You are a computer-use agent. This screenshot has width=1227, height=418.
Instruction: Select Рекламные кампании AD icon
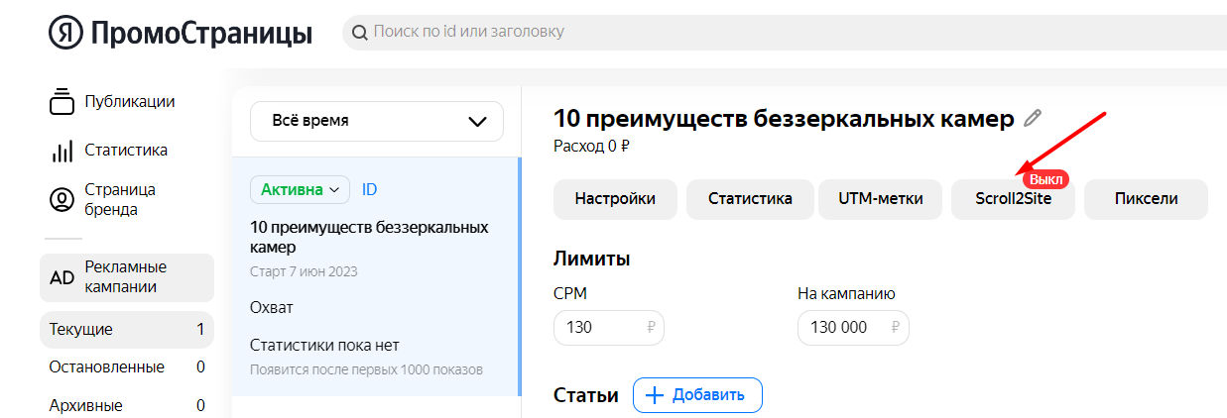(x=62, y=277)
